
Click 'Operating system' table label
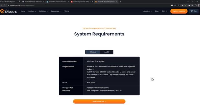pos(69,61)
